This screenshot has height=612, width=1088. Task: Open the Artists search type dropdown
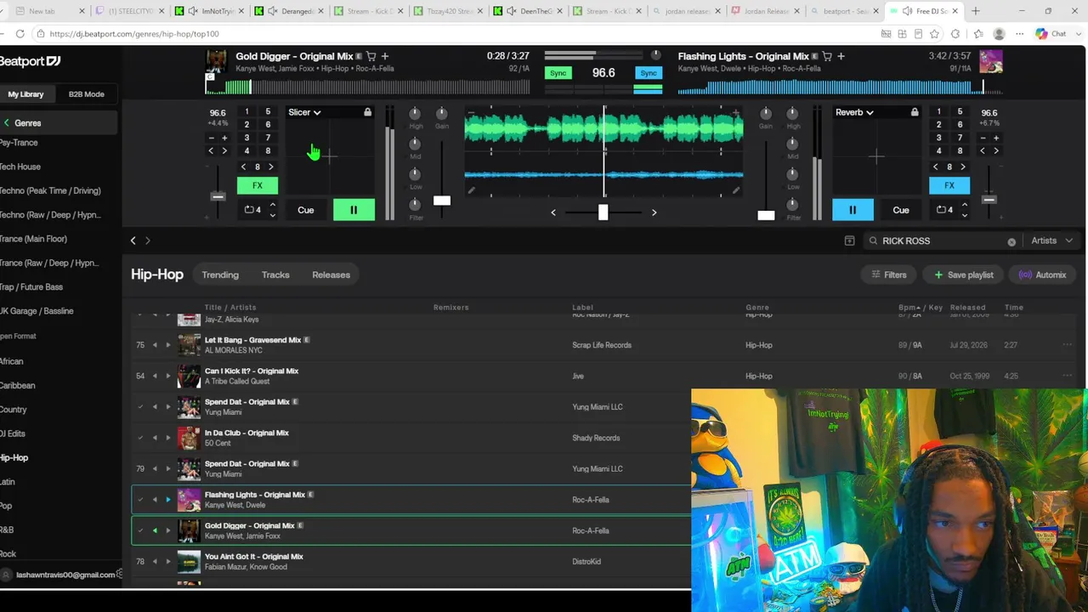[x=1052, y=241]
